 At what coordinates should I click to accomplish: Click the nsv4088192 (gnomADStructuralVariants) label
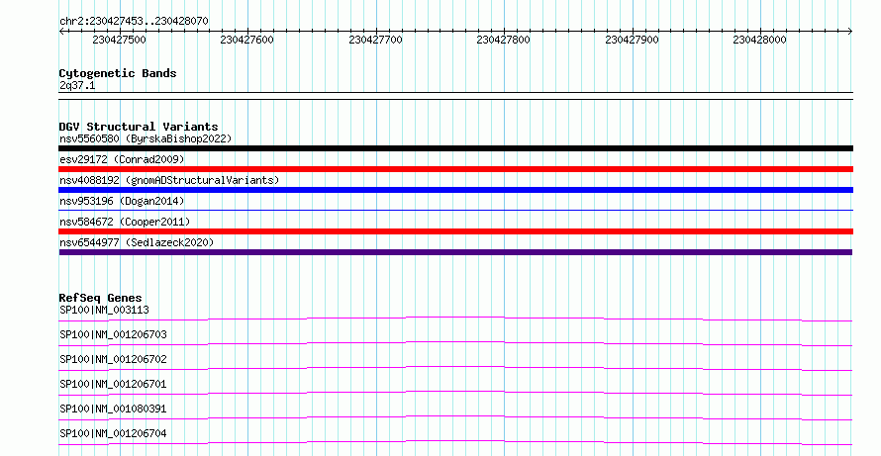point(169,180)
